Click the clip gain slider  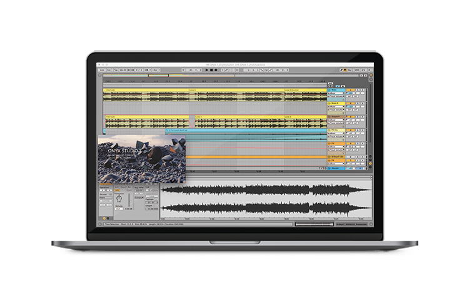point(129,200)
